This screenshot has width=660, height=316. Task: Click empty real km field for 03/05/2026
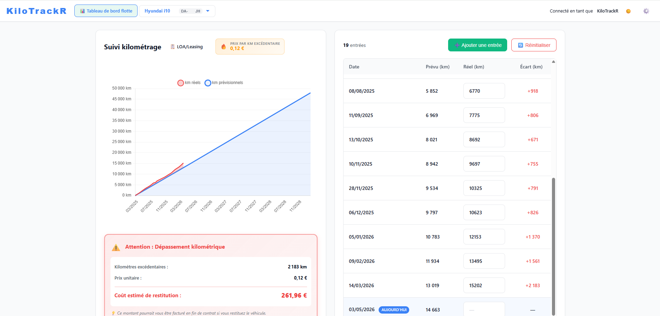pos(484,309)
